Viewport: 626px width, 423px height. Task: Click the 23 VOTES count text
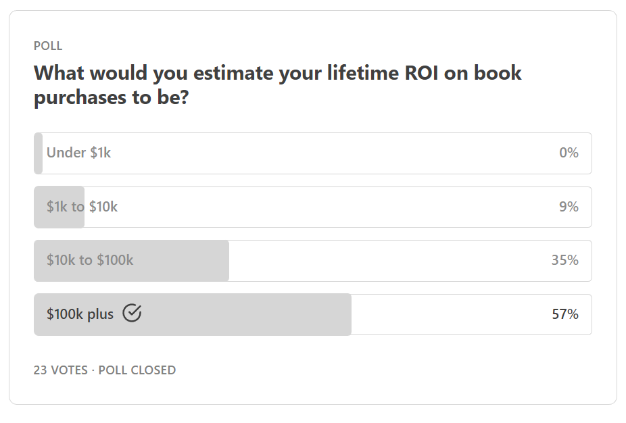[60, 370]
